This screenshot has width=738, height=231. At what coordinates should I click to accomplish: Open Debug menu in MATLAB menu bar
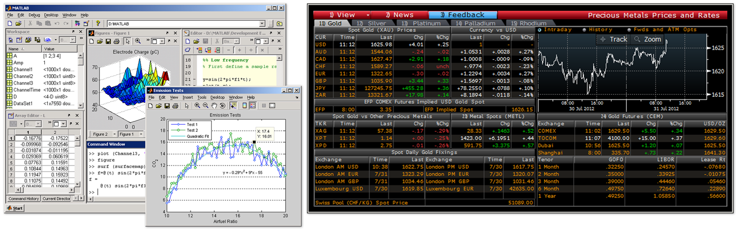pyautogui.click(x=34, y=15)
